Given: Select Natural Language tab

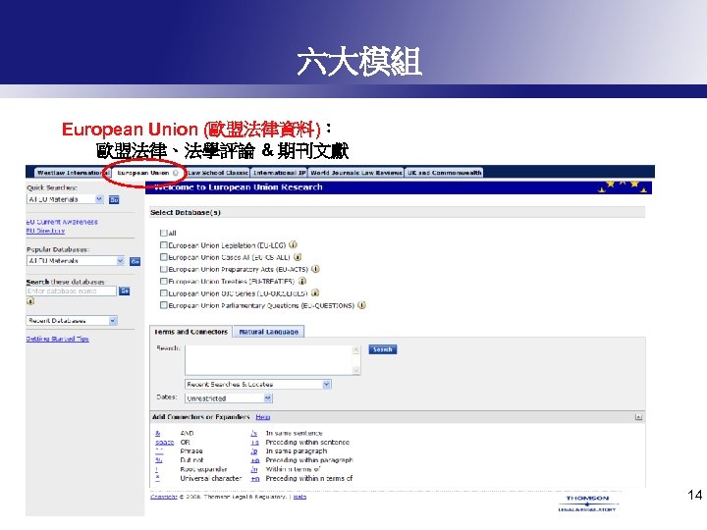Looking at the screenshot, I should 269,332.
